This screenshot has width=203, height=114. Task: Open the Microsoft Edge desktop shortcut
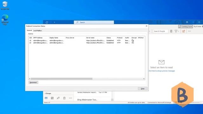(5, 20)
